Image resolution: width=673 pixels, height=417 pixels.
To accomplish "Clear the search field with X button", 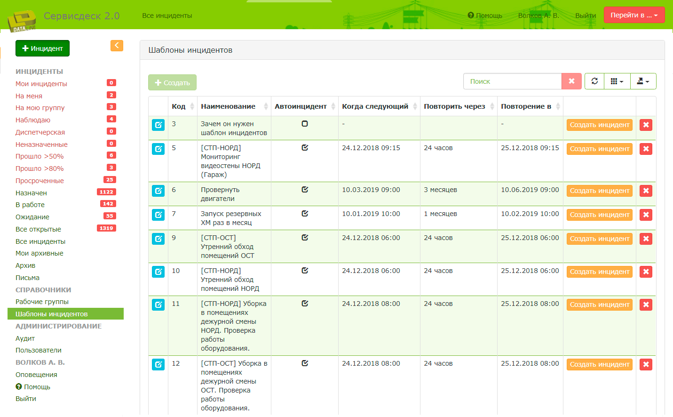I will coord(571,81).
